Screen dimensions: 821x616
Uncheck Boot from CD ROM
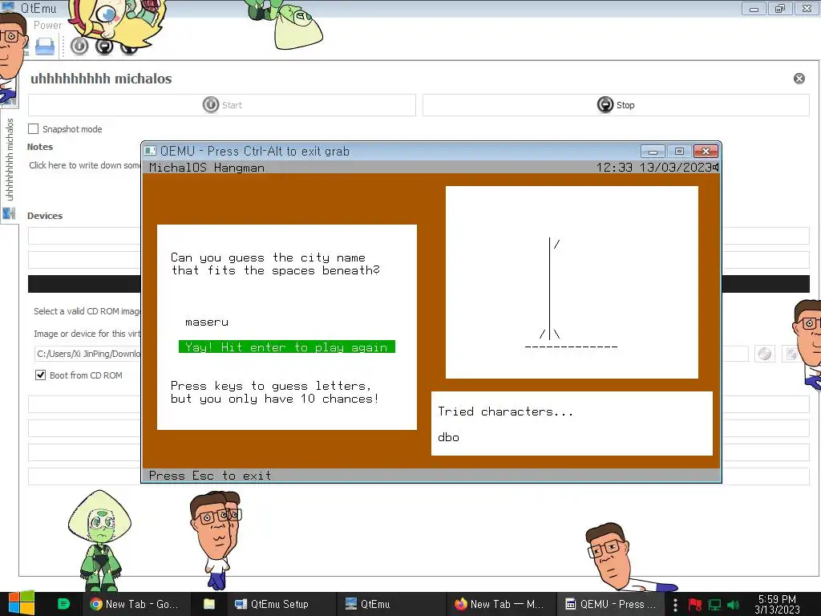[x=40, y=375]
